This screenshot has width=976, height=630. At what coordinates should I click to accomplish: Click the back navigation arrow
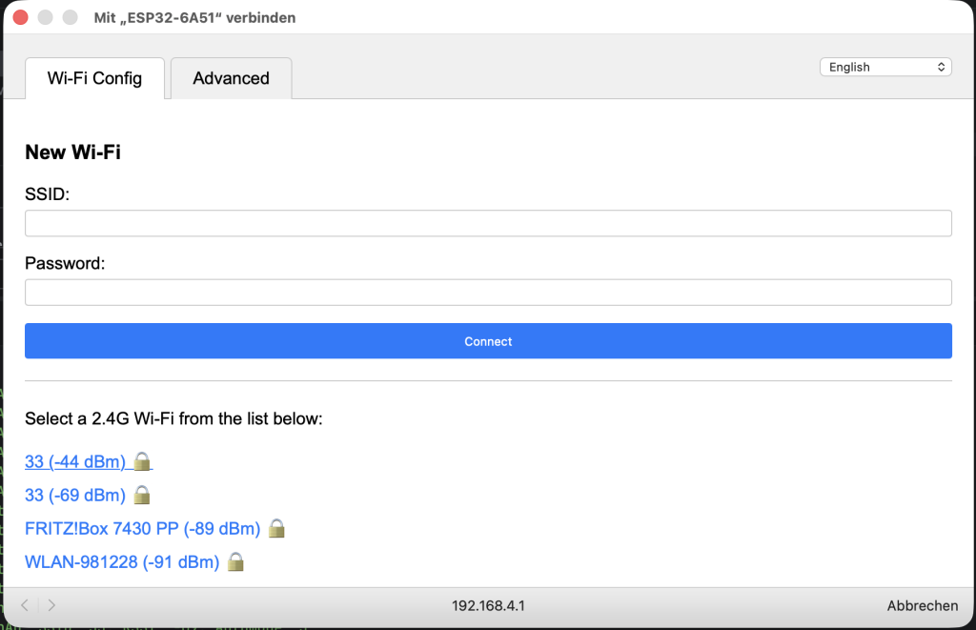click(x=25, y=605)
